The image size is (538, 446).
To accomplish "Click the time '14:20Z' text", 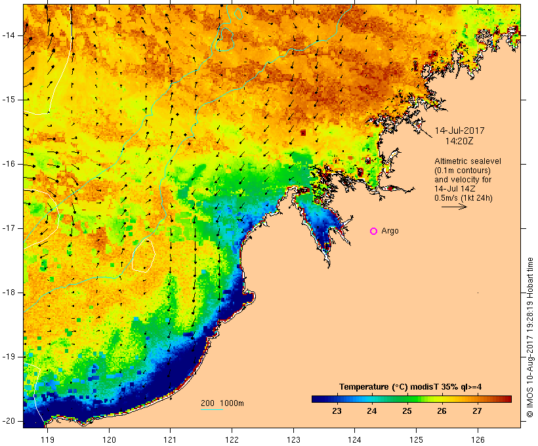I will coord(459,141).
